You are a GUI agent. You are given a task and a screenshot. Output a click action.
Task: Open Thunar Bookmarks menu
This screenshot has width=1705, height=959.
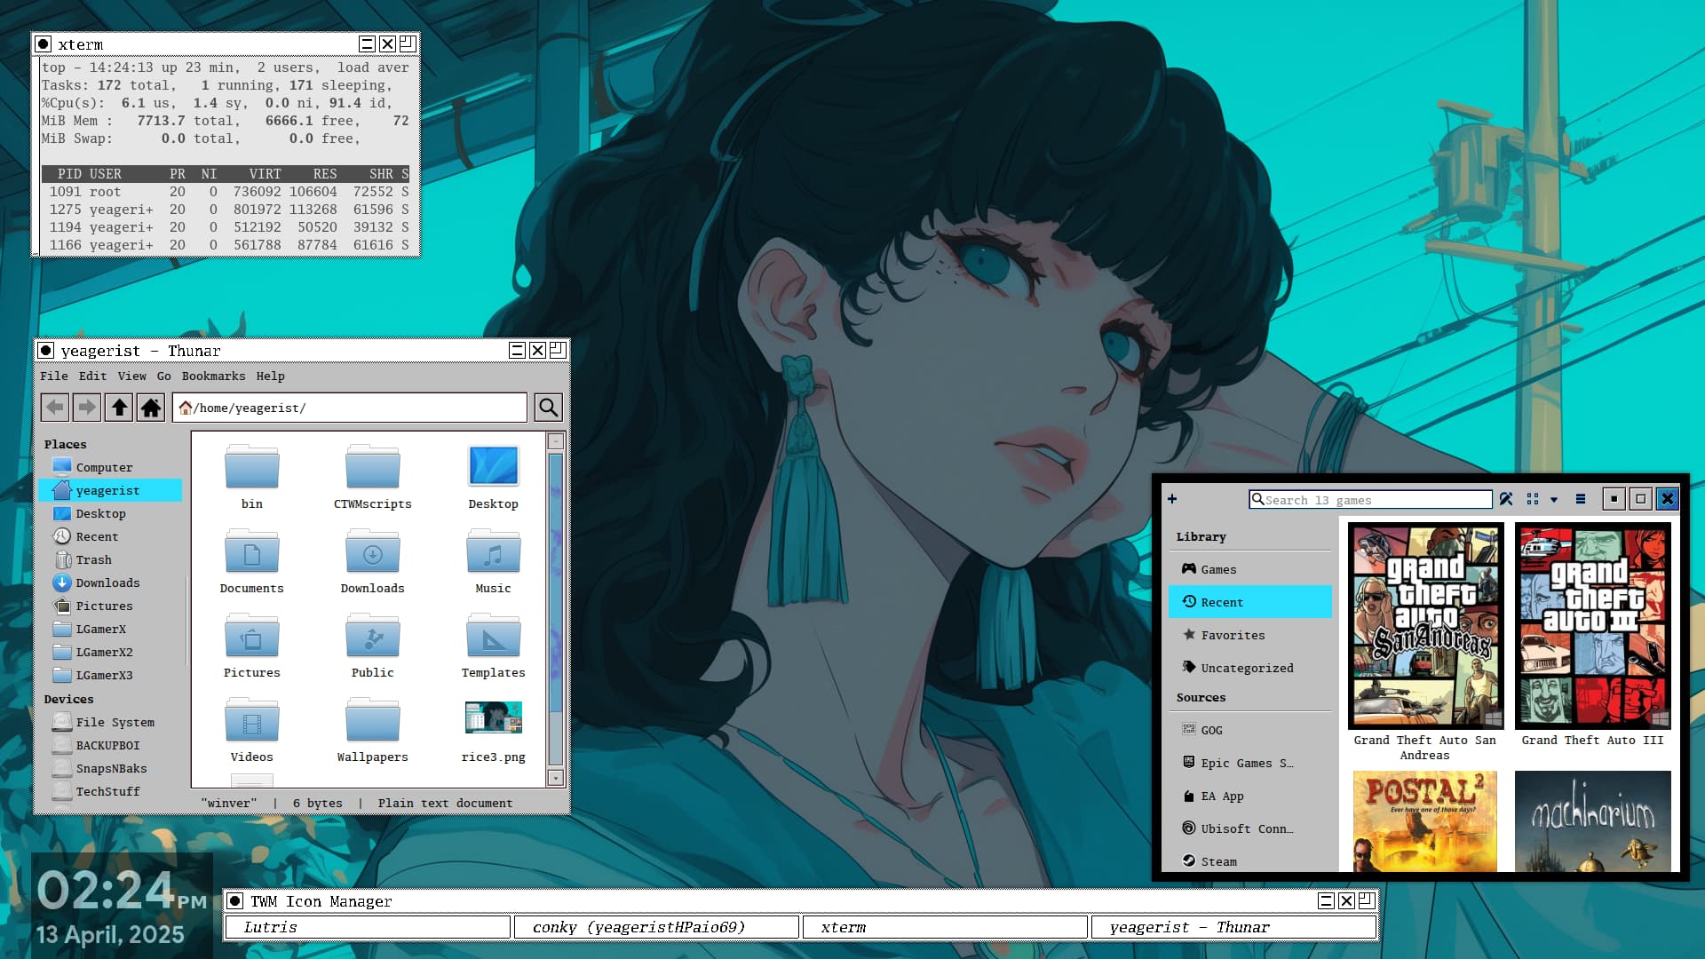[213, 376]
